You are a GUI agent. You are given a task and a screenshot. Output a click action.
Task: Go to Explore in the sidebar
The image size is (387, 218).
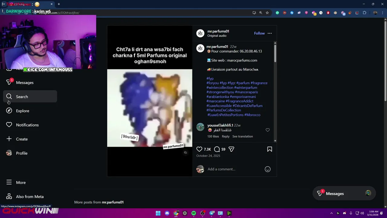point(30,111)
